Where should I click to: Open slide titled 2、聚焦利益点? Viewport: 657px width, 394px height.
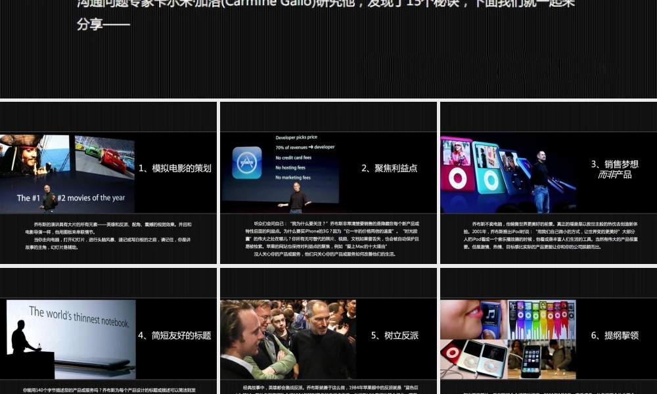click(x=389, y=168)
